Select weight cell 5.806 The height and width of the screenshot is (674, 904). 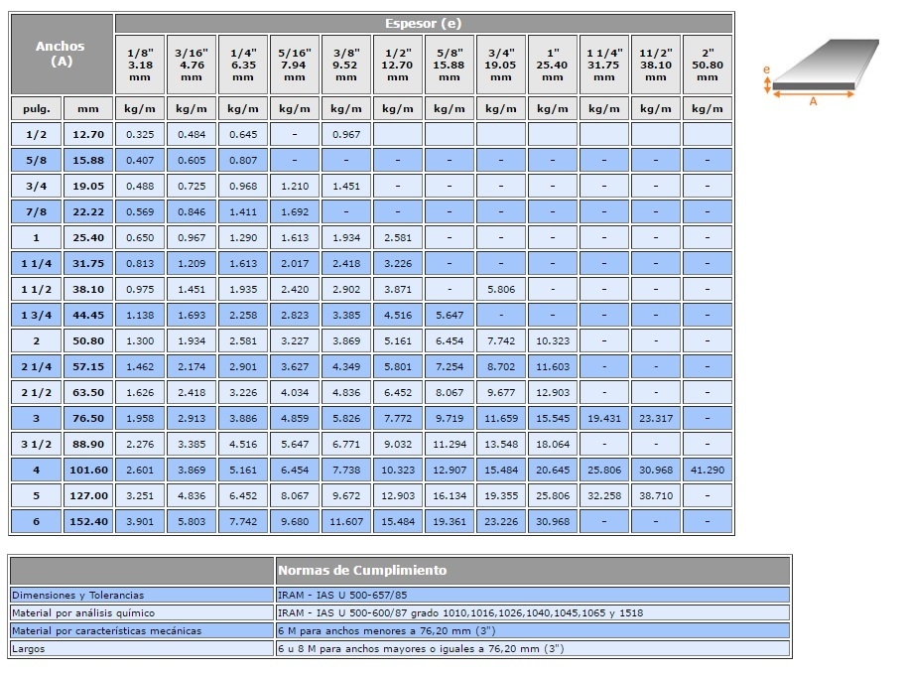501,290
